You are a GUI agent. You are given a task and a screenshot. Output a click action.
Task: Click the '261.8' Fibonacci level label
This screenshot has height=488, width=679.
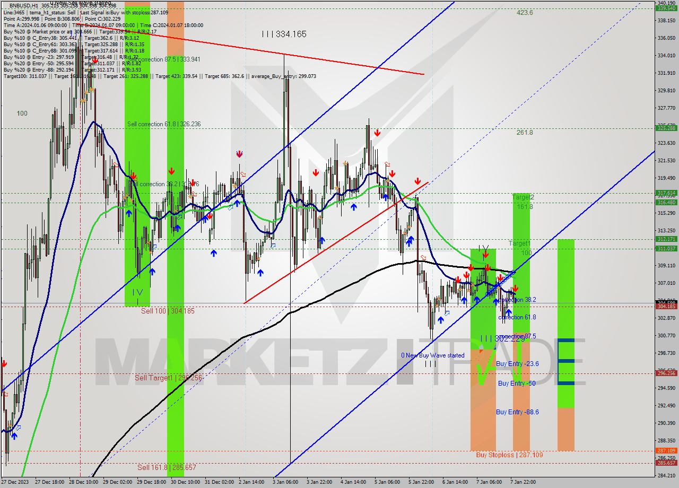[x=525, y=133]
